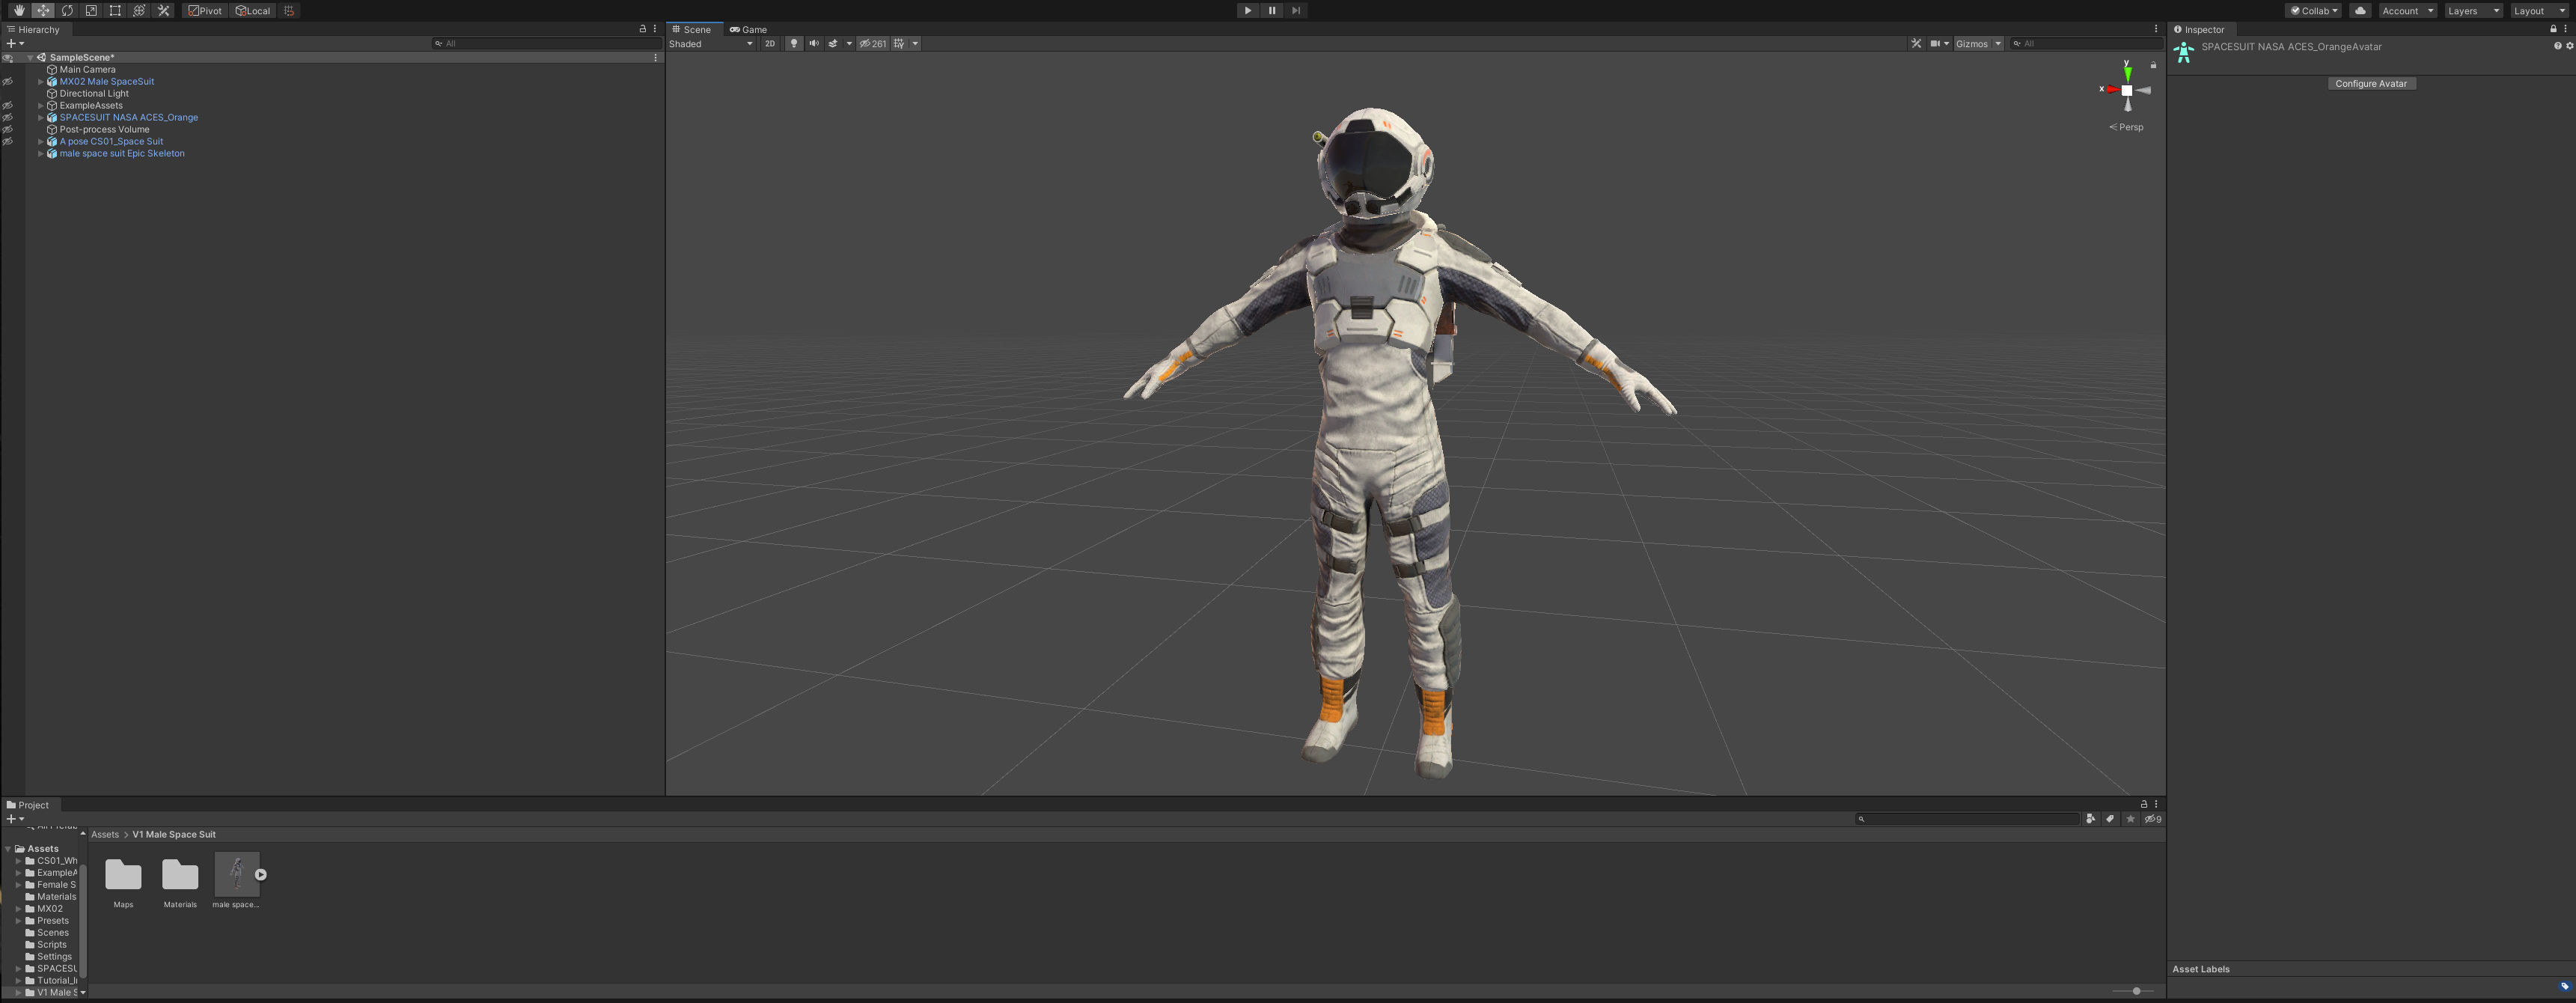The width and height of the screenshot is (2576, 1003).
Task: Open Collab dropdown
Action: pos(2313,10)
